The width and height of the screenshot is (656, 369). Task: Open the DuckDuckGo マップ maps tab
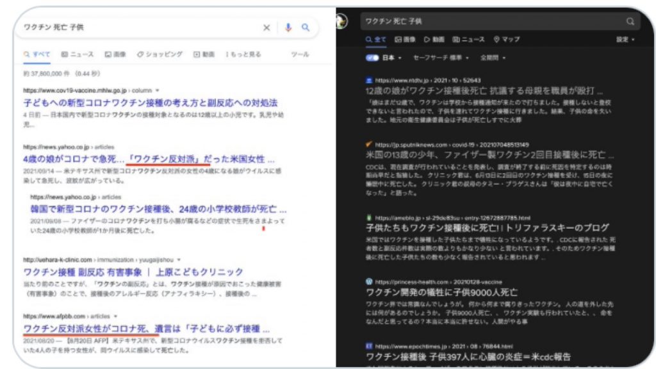506,39
